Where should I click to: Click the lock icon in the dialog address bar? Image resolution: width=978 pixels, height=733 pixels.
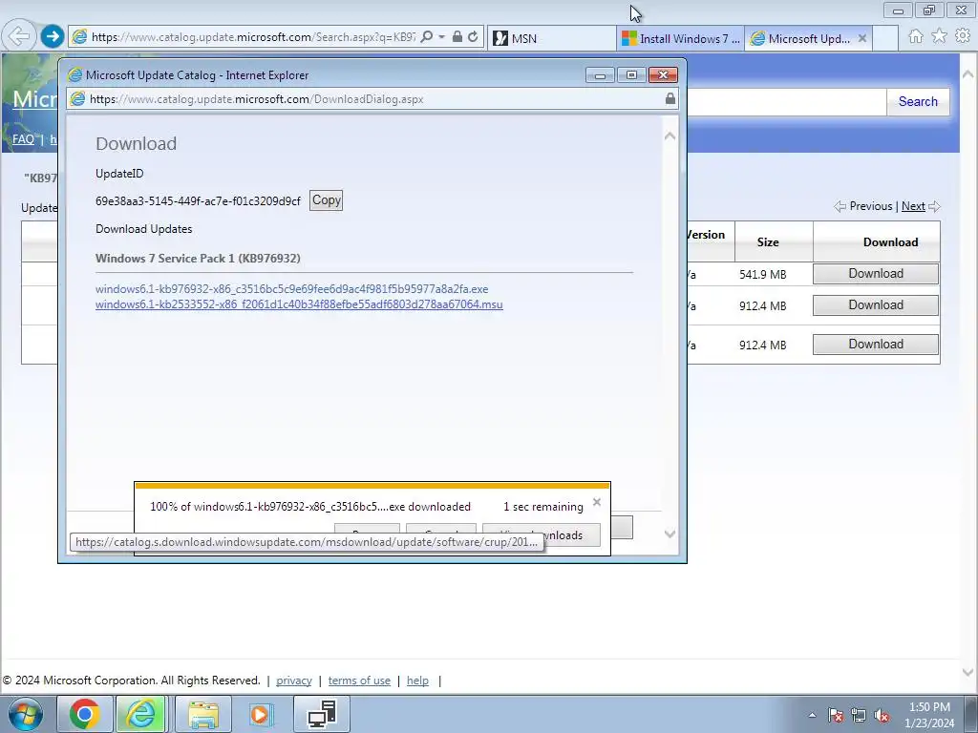[x=670, y=98]
